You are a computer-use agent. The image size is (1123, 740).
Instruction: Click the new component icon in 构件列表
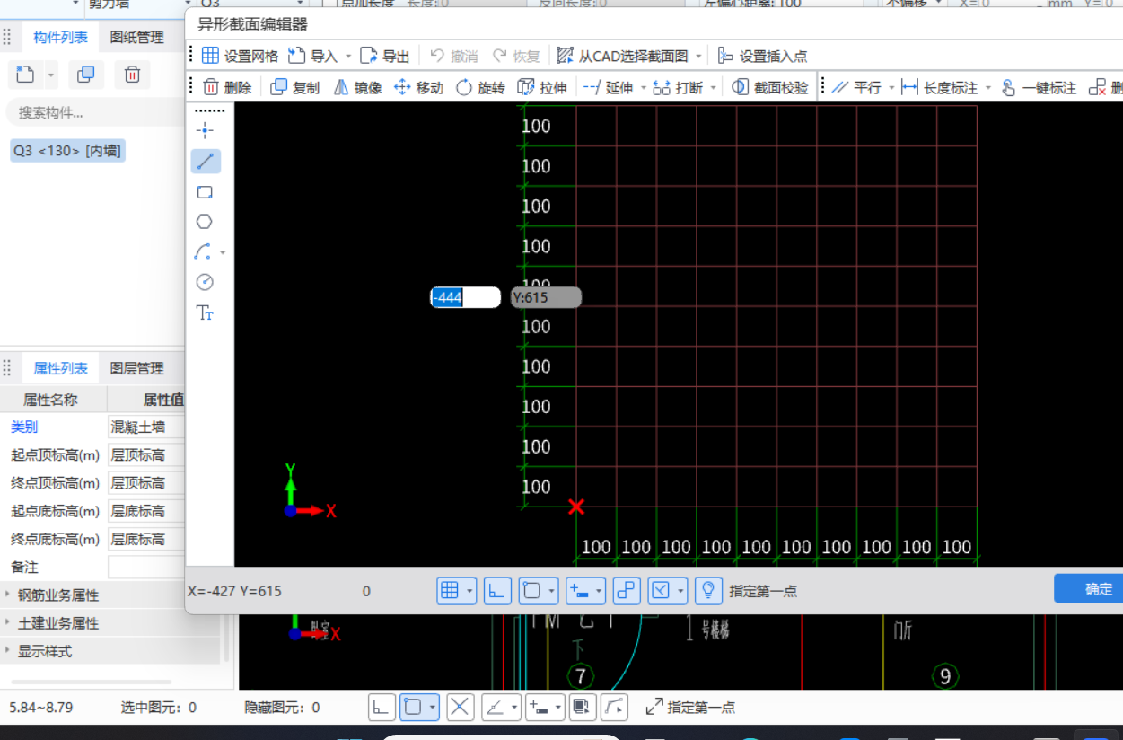26,75
